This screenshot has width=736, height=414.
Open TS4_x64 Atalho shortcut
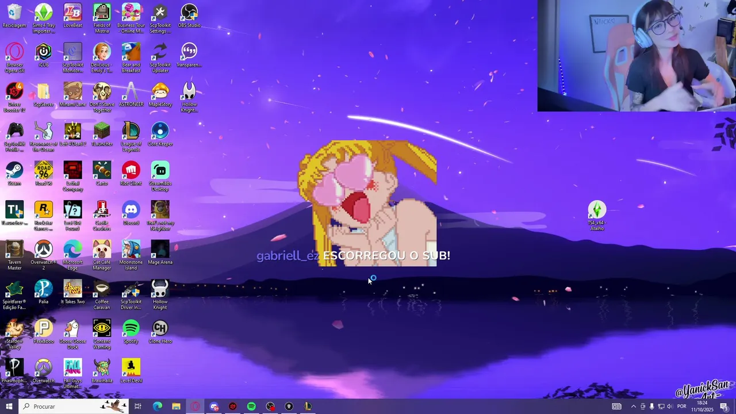pos(597,216)
